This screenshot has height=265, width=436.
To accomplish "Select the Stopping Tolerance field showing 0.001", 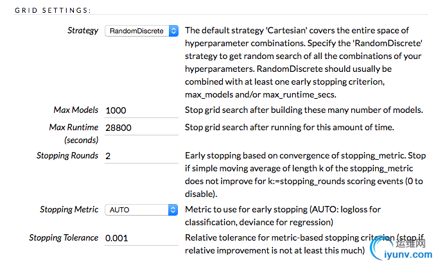I will (x=141, y=238).
